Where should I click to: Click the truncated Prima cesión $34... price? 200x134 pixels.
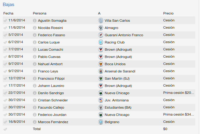point(179,114)
